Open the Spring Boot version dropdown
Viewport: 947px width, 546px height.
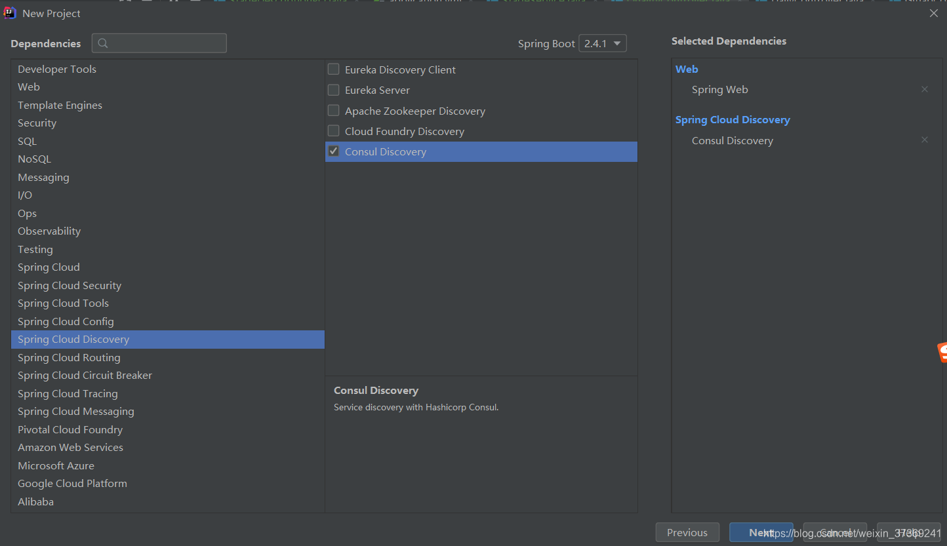pos(603,43)
